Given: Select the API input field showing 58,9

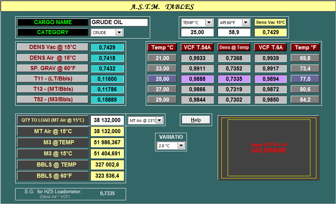Looking at the screenshot, I should click(234, 33).
